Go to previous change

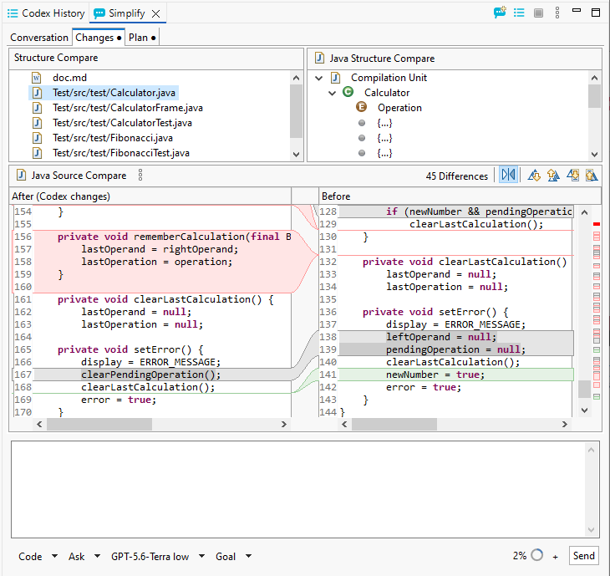tap(592, 175)
